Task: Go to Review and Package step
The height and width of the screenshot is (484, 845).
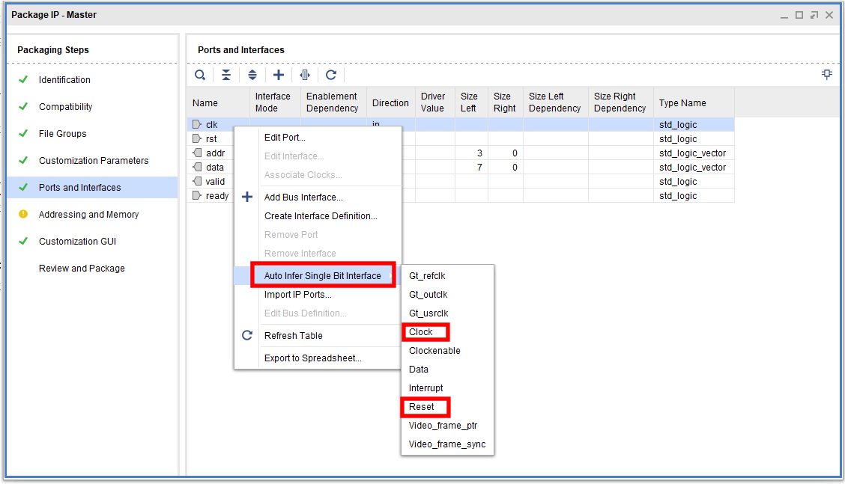Action: point(82,268)
